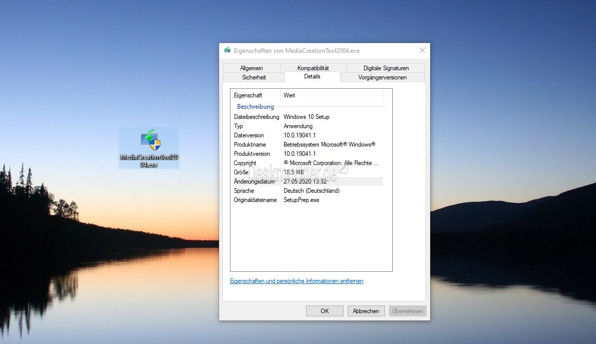
Task: Click the date value 27.05.2020 13:32
Action: (x=305, y=181)
